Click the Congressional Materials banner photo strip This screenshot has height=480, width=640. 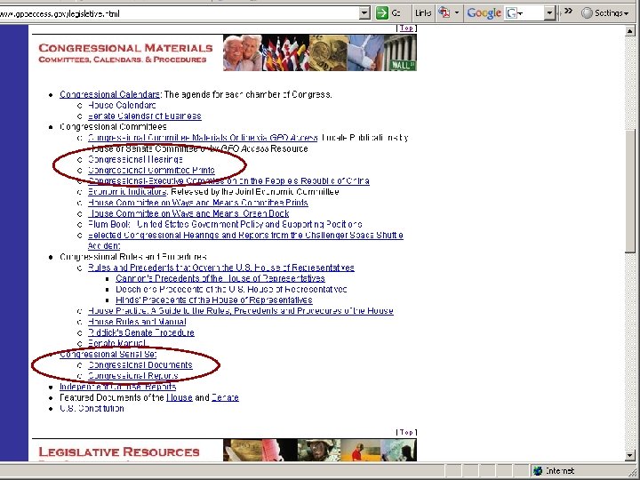(320, 52)
